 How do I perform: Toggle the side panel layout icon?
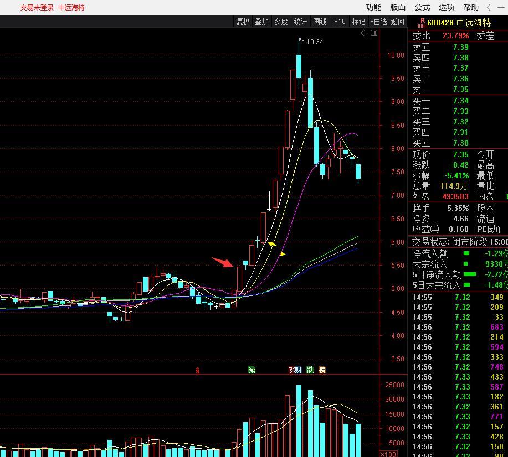pos(374,33)
